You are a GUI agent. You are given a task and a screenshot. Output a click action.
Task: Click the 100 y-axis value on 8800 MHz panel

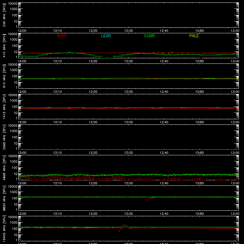pos(15,198)
